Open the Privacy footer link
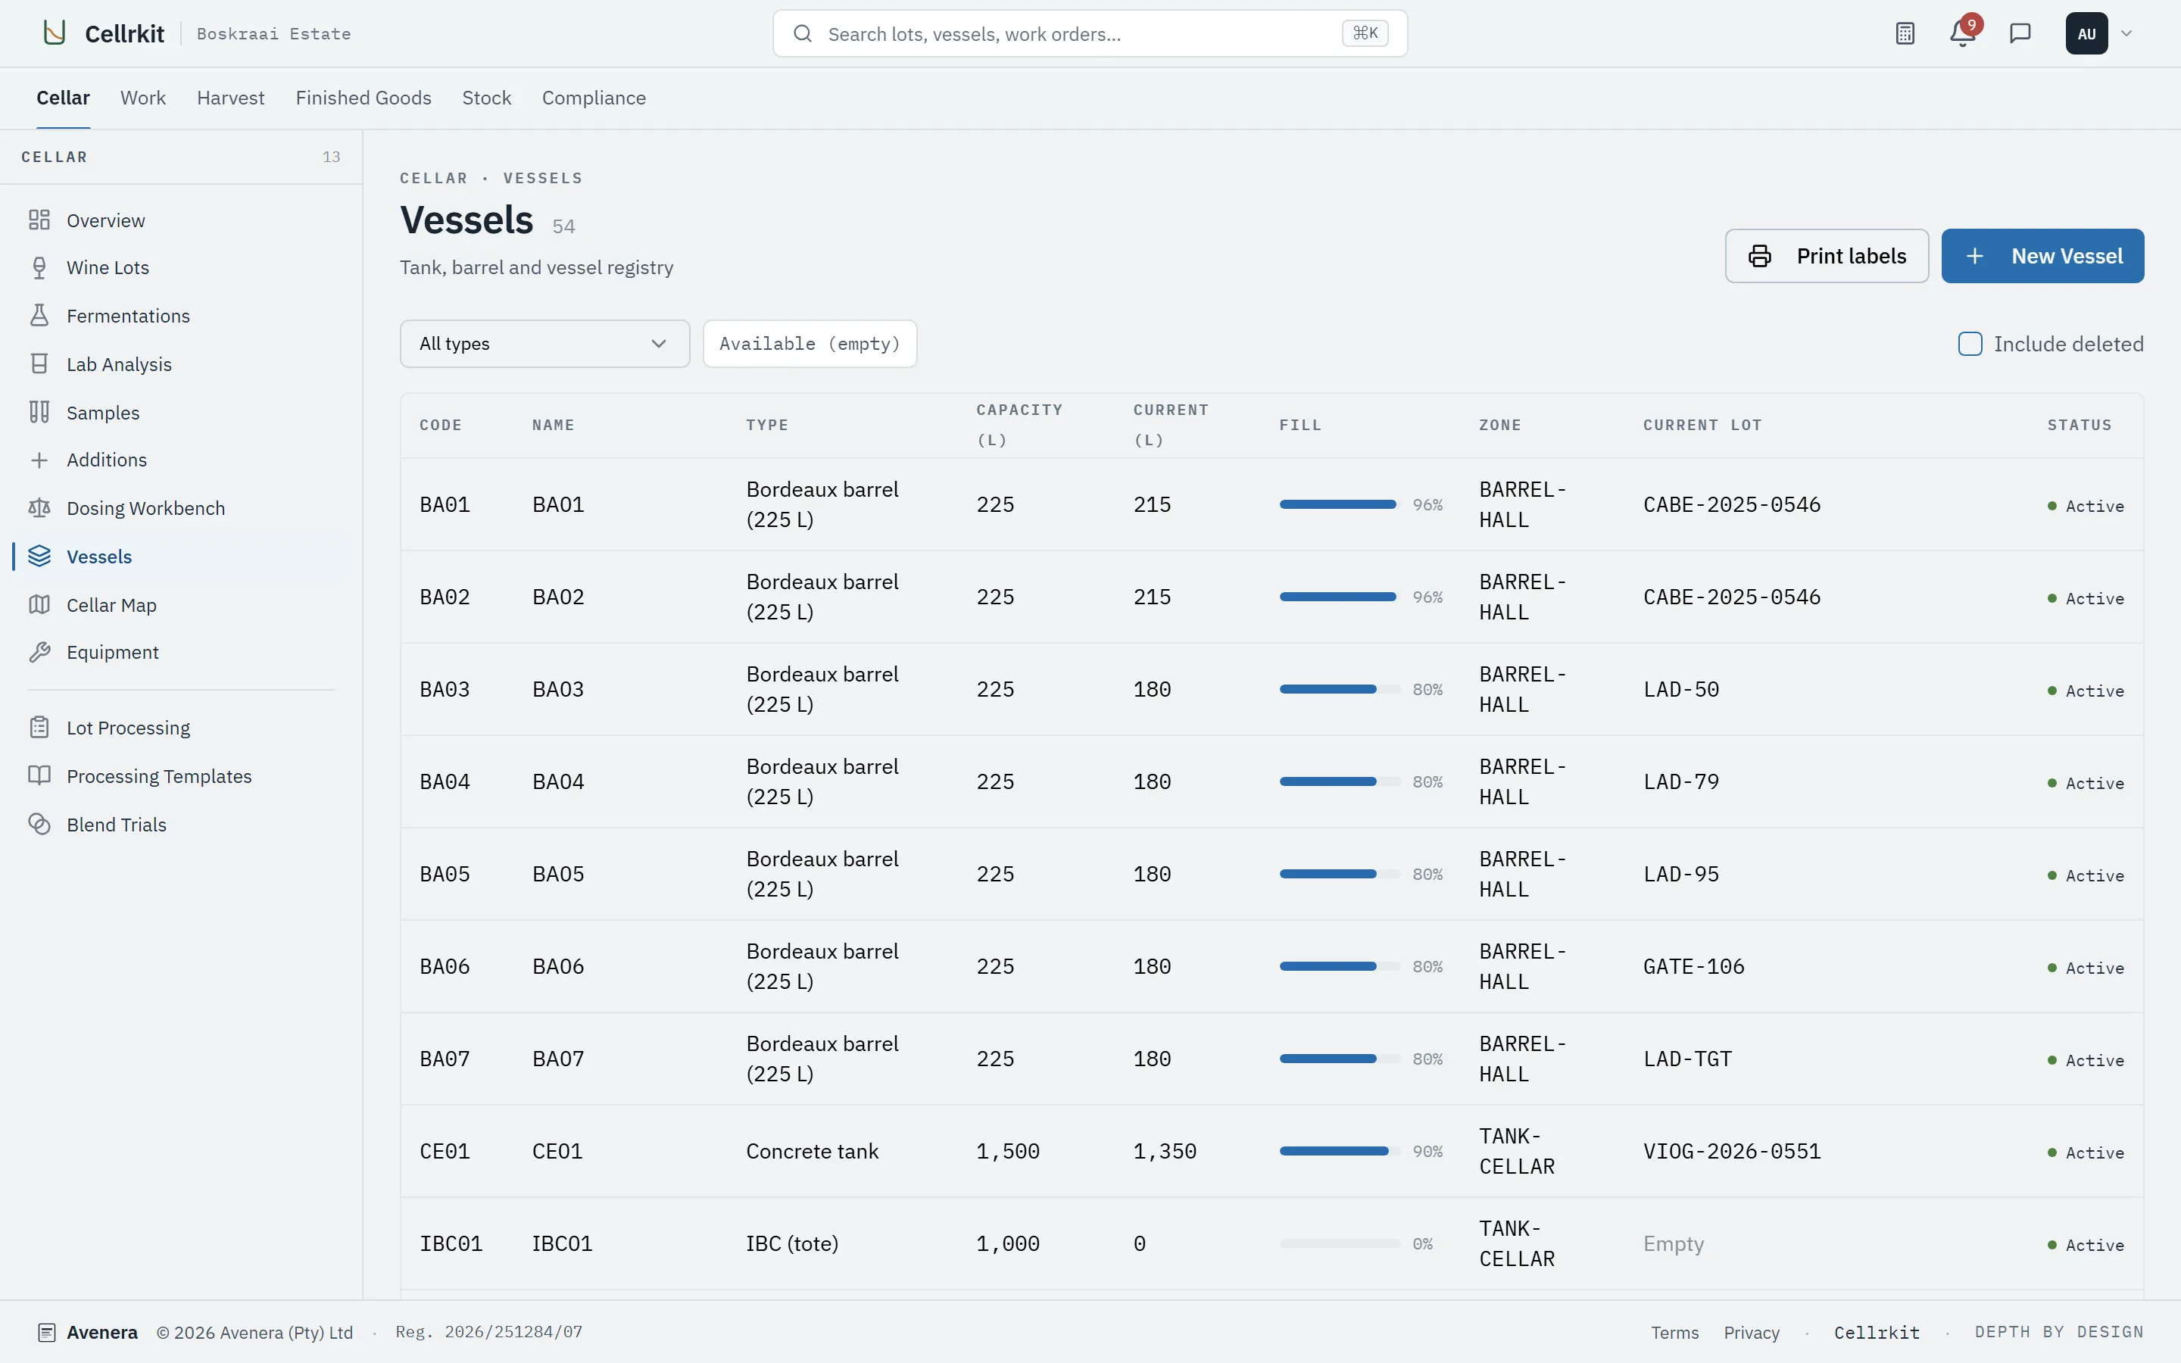The height and width of the screenshot is (1363, 2181). click(x=1751, y=1333)
